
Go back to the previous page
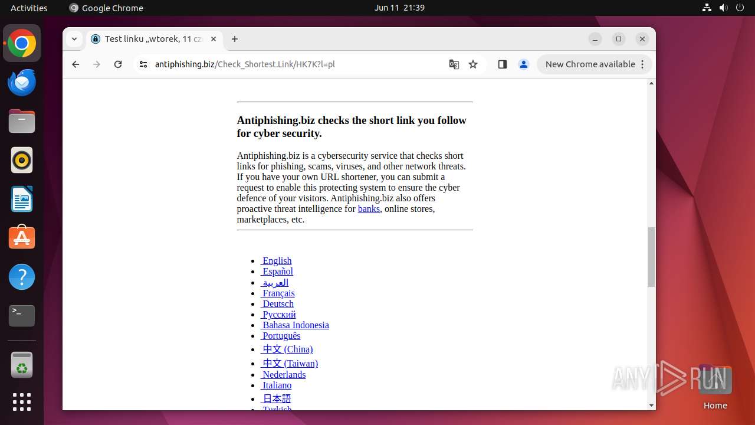click(x=75, y=64)
